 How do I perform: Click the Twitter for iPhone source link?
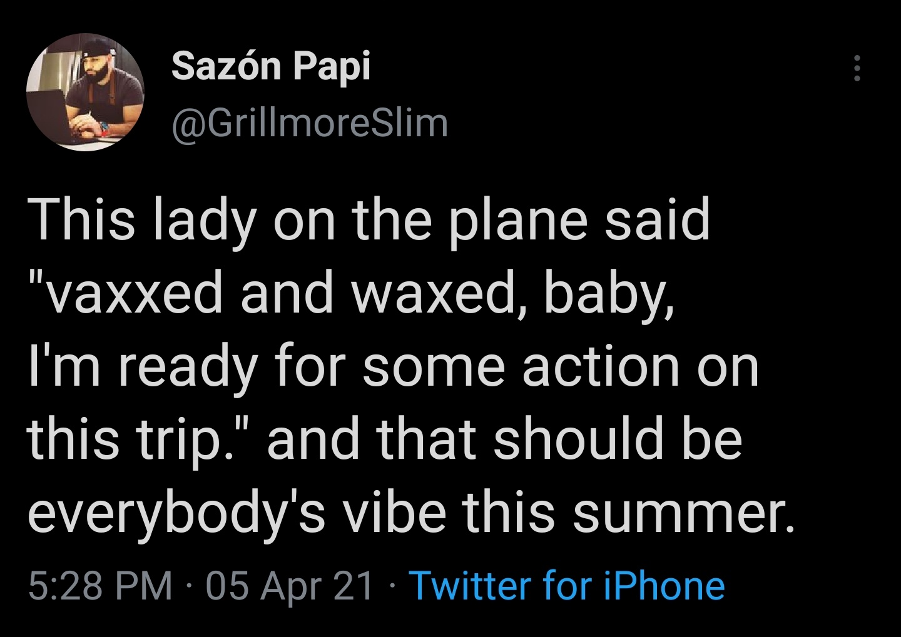click(x=567, y=586)
